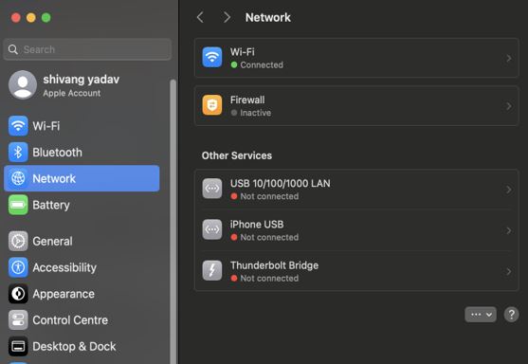Click the question mark help button
Viewport: 528px width, 364px height.
tap(511, 315)
